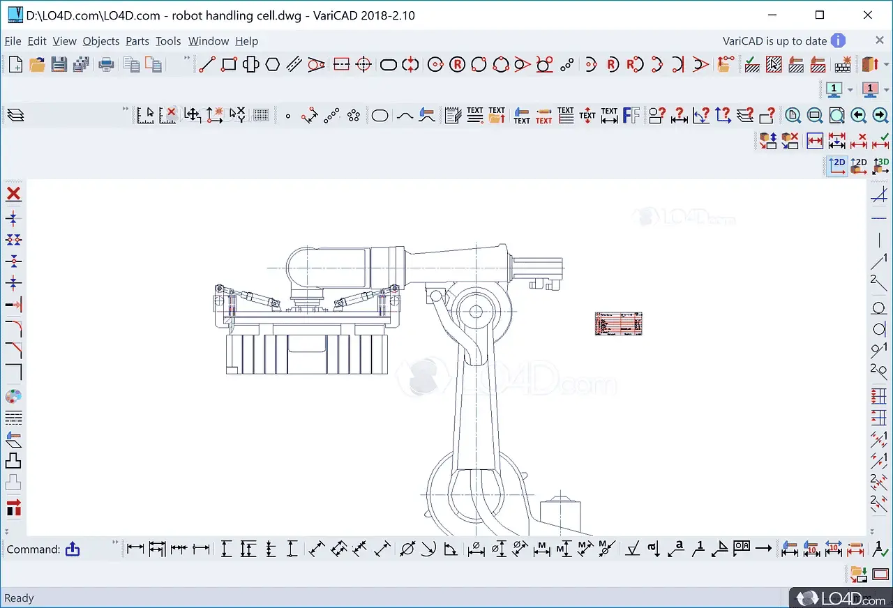Click the vertical construction line tool
The image size is (893, 608).
[879, 241]
